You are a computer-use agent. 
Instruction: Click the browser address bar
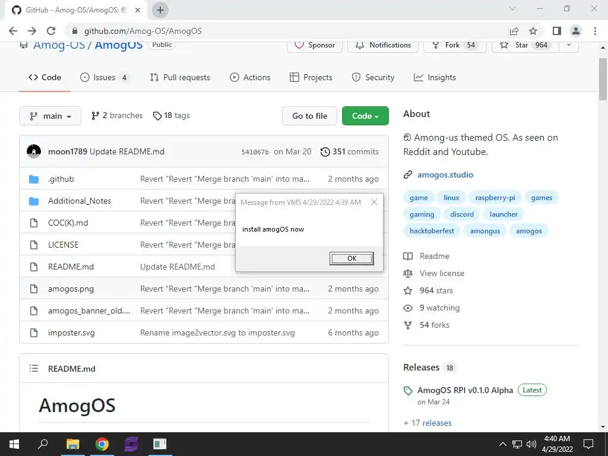(x=287, y=31)
